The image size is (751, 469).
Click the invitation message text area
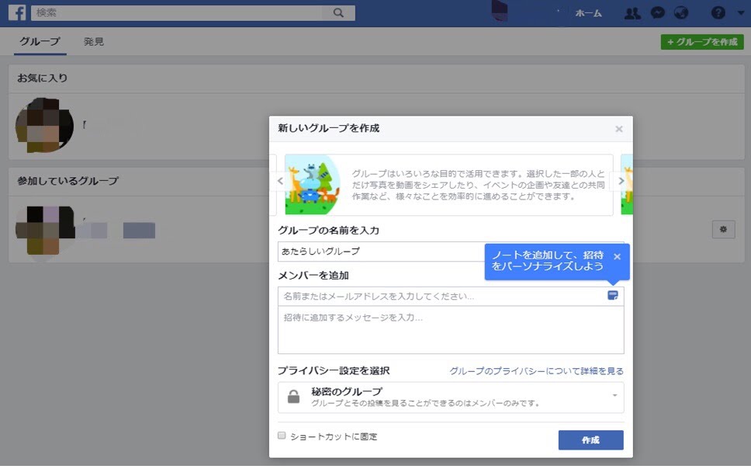tap(451, 330)
